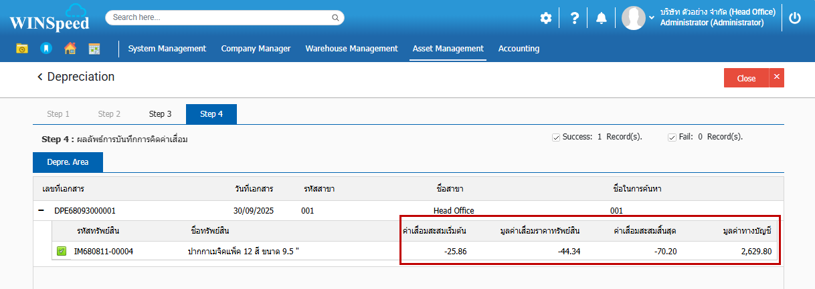Open the blue bookmark icon
This screenshot has width=815, height=289.
(46, 48)
